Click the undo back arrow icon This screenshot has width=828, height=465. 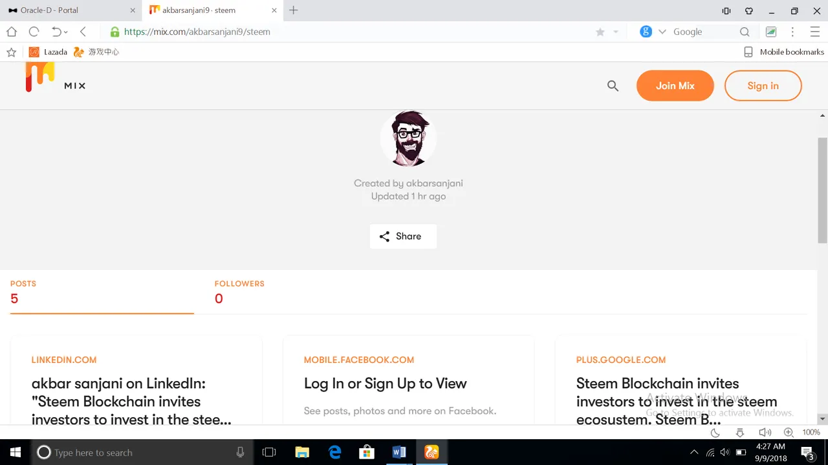click(x=56, y=32)
